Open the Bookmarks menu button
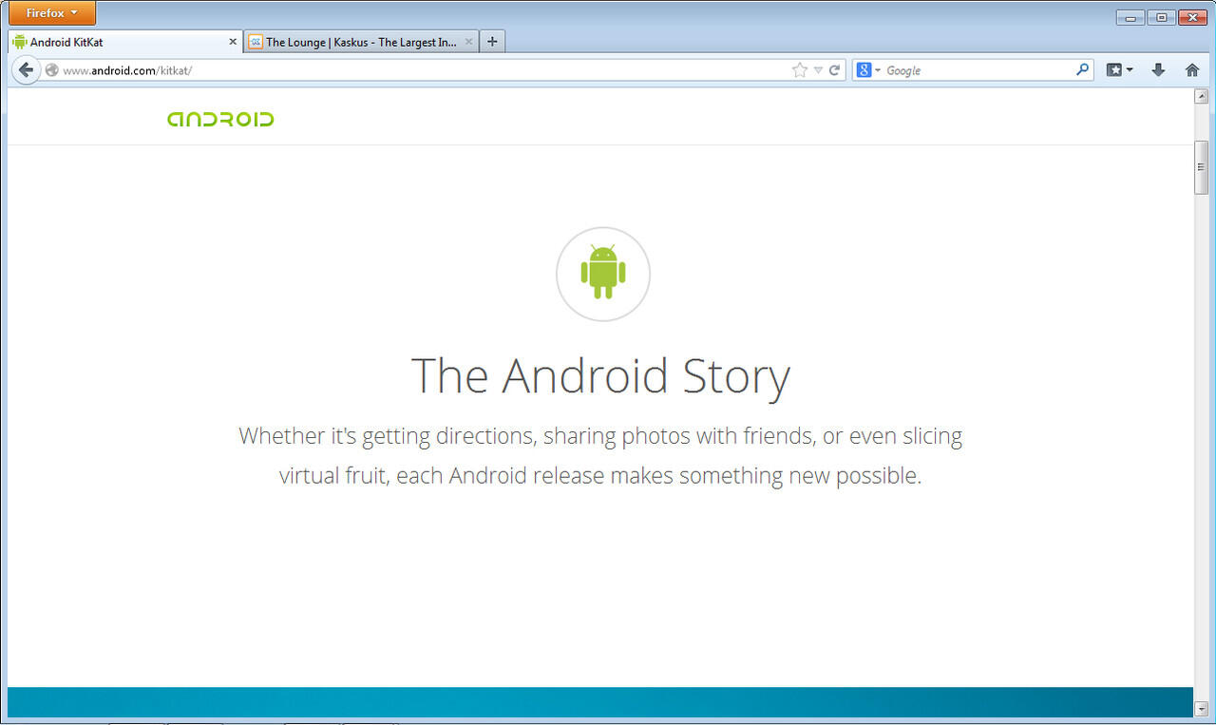This screenshot has width=1216, height=725. point(1119,70)
